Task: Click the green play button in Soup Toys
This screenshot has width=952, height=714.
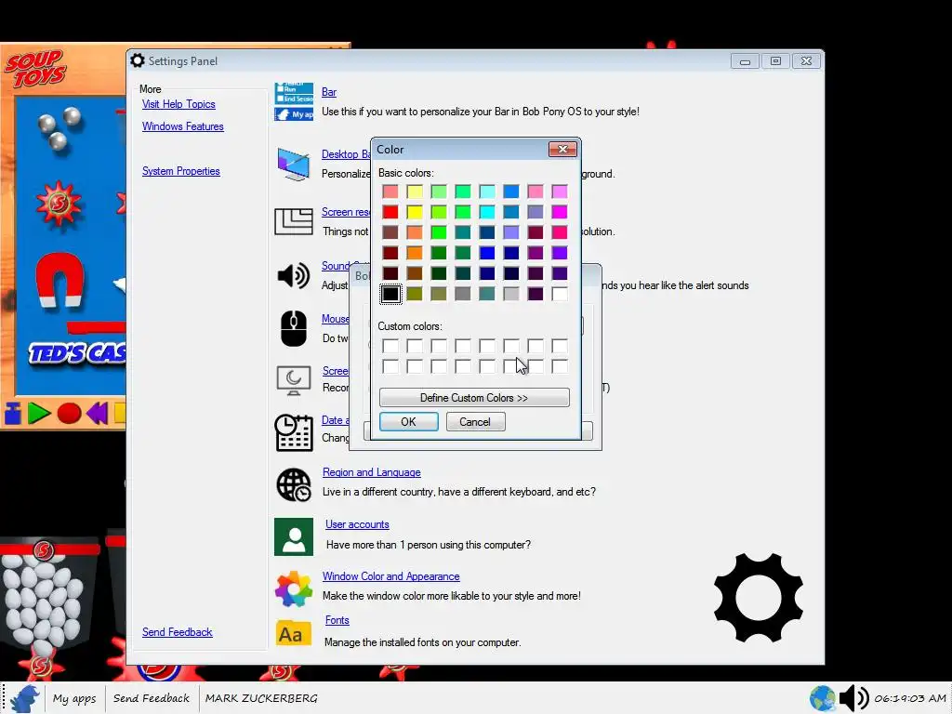Action: 39,414
